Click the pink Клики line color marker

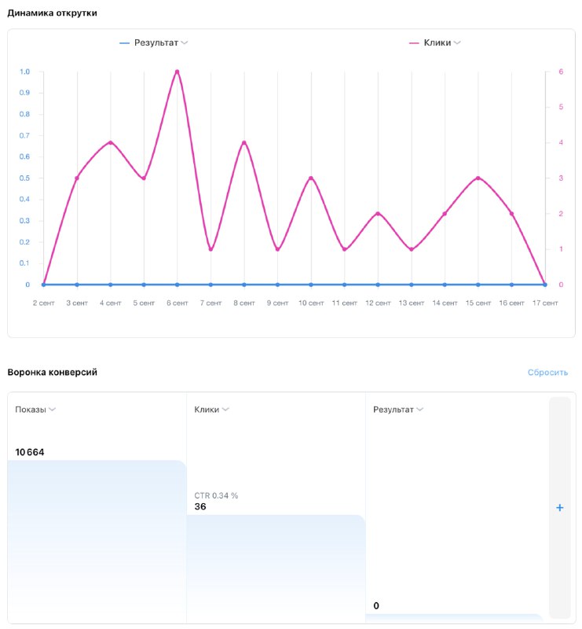click(414, 42)
